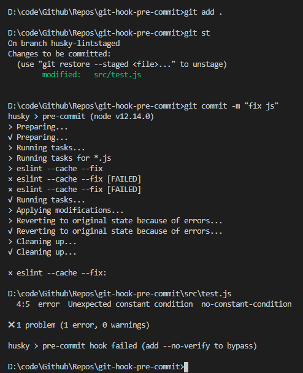Image resolution: width=303 pixels, height=373 pixels.
Task: Click the D:\...\src\test.js error file path
Action: pos(120,294)
